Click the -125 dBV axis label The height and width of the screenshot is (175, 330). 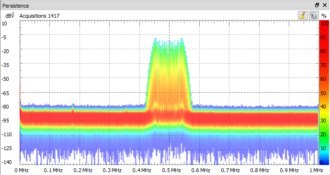(x=7, y=148)
